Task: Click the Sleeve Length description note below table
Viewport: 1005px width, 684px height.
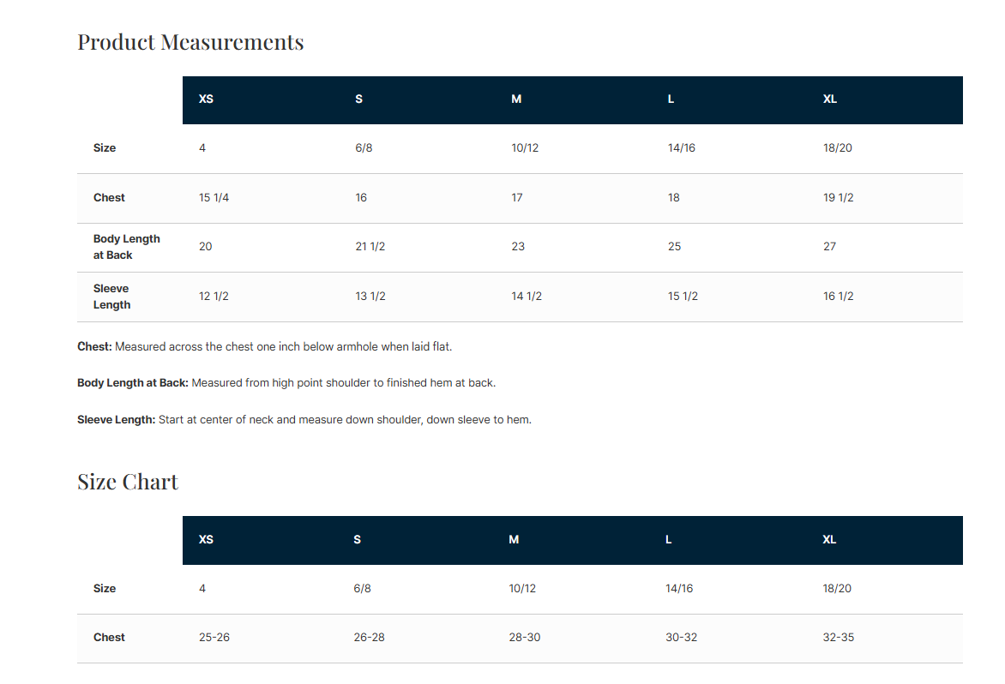Action: (x=304, y=420)
